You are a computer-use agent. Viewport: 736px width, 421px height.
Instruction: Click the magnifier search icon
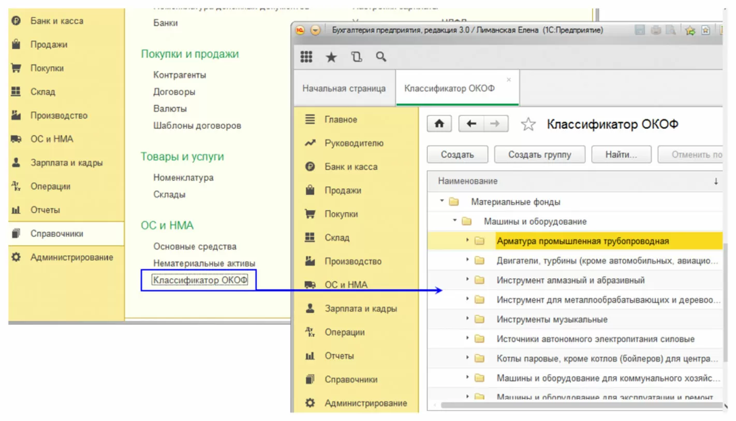coord(381,57)
